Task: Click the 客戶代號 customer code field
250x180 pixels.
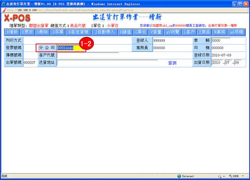Action: pos(87,55)
